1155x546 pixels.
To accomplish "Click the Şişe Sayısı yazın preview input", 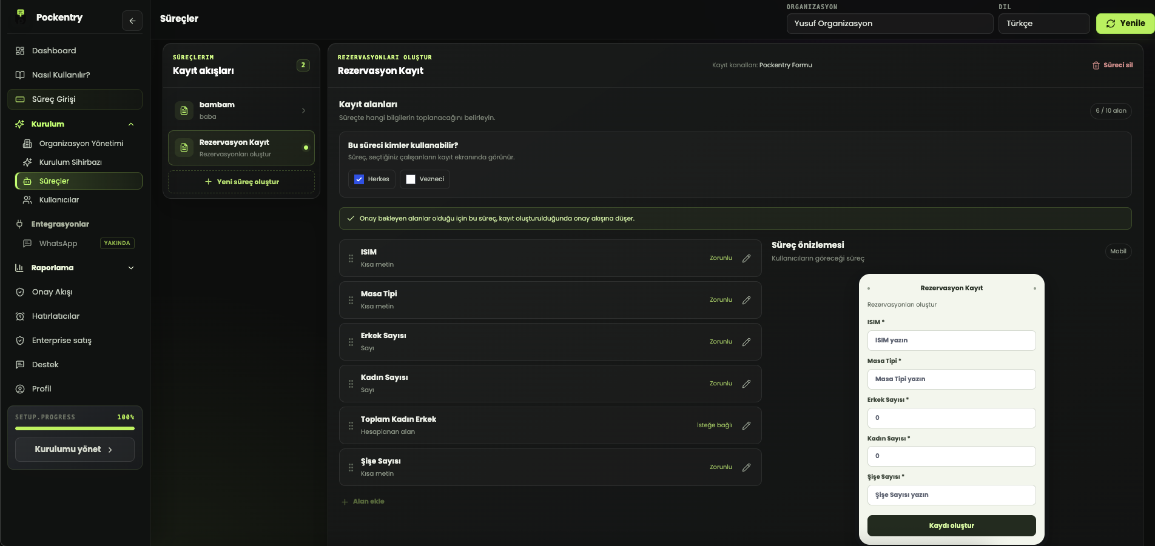I will [x=951, y=495].
